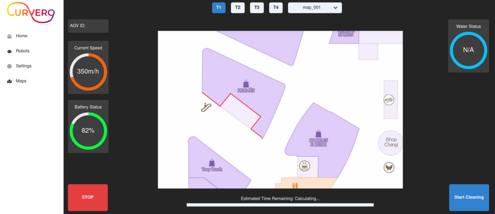Switch to the T2 tab

[237, 8]
